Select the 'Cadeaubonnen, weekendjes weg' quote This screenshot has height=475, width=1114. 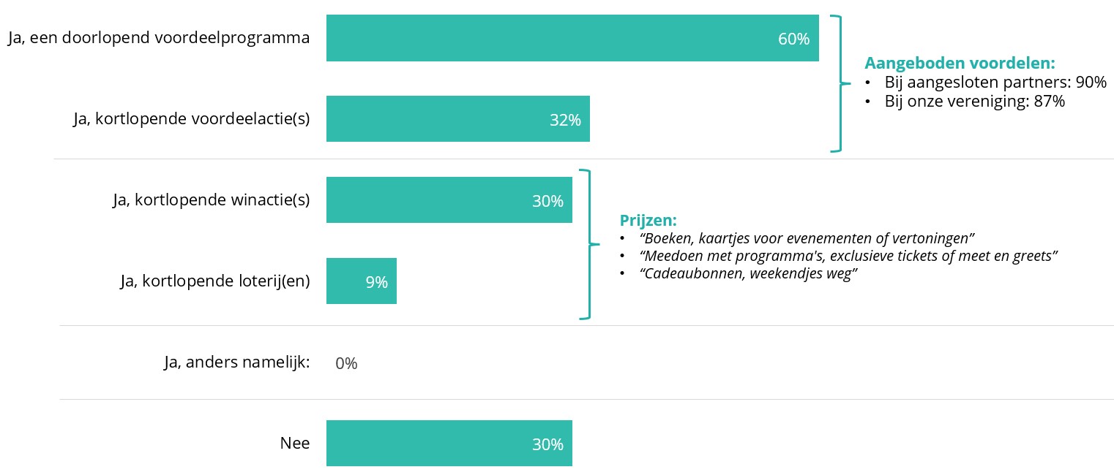[748, 275]
